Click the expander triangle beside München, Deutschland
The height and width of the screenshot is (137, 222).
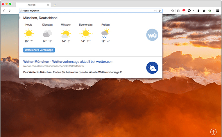point(20,17)
